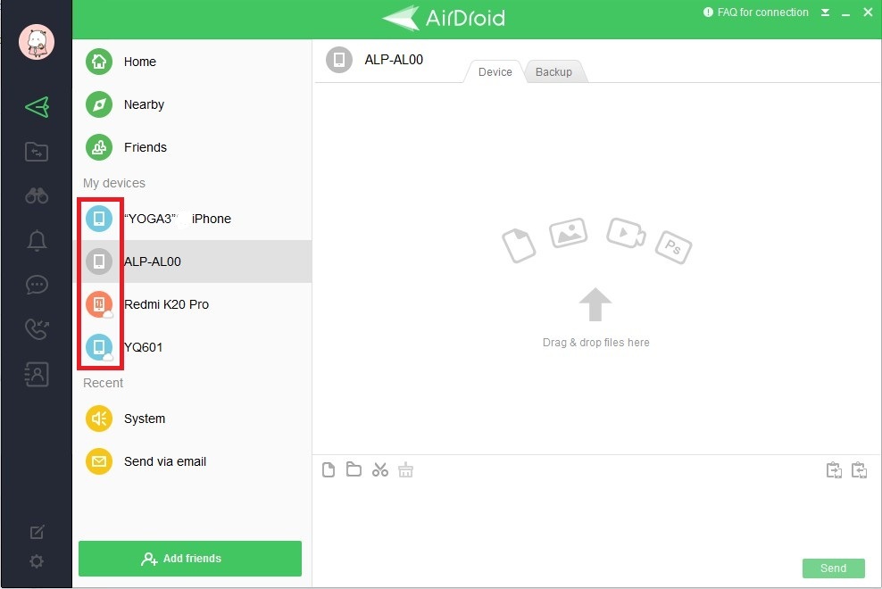Image resolution: width=882 pixels, height=589 pixels.
Task: Select the YQ601 device
Action: pyautogui.click(x=144, y=347)
